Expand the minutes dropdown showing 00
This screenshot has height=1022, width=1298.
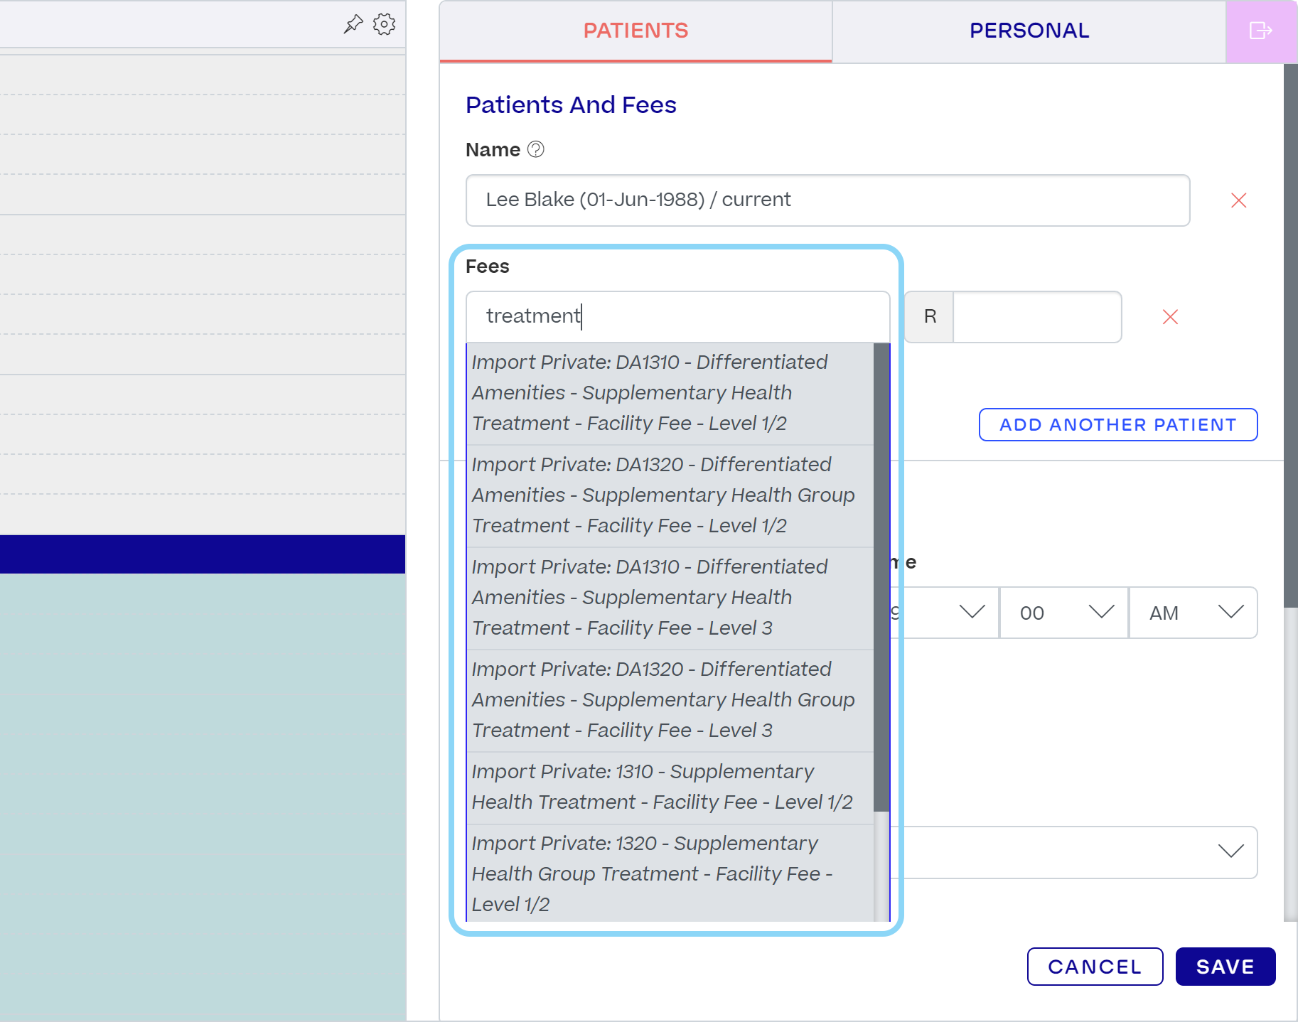(x=1064, y=613)
